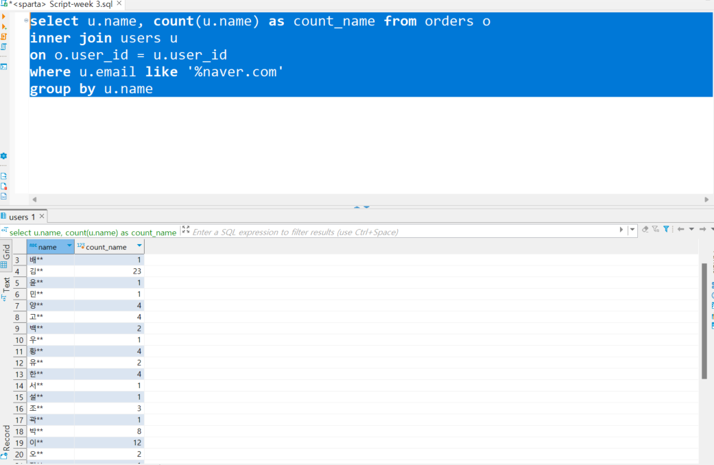Open the editor settings gear icon

3,156
